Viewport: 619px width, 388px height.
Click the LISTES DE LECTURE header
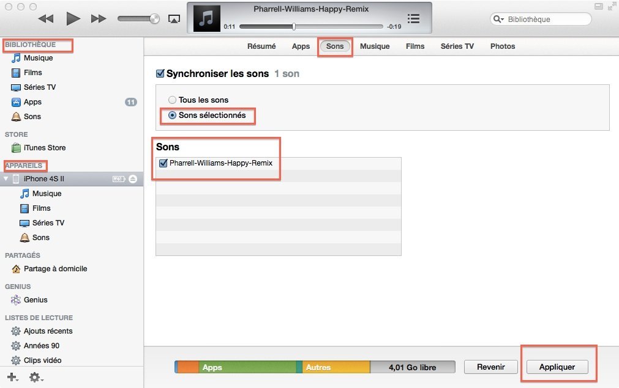coord(39,318)
